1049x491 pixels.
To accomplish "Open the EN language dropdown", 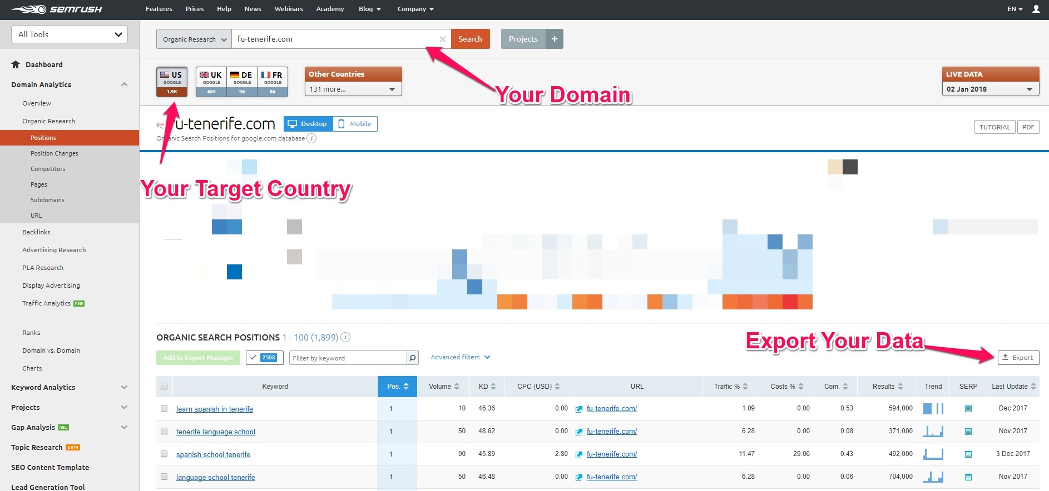I will coord(1015,9).
